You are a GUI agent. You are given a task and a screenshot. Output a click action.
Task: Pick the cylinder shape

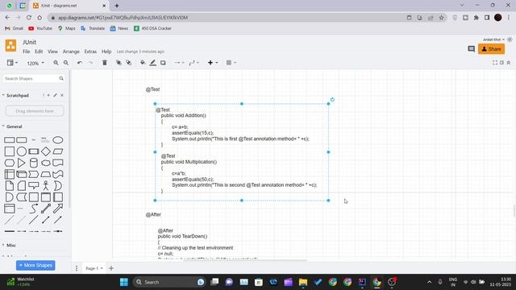point(34,163)
